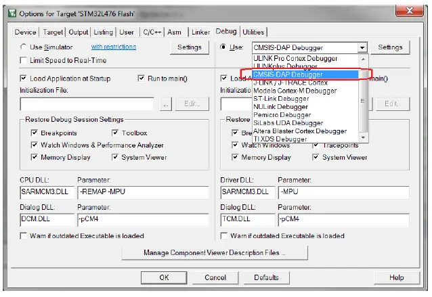Viewport: 432px width, 297px height.
Task: Click Driver DLL Parameter field -MPU
Action: (x=344, y=192)
